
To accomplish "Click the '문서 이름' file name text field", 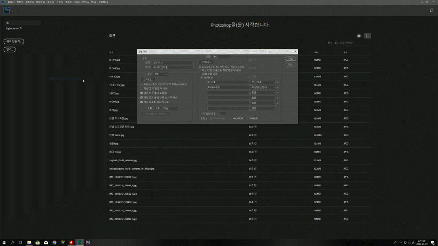I will [228, 82].
